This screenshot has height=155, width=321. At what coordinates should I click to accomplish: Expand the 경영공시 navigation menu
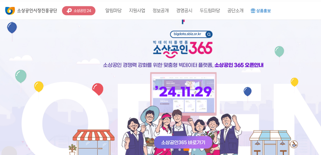(184, 11)
